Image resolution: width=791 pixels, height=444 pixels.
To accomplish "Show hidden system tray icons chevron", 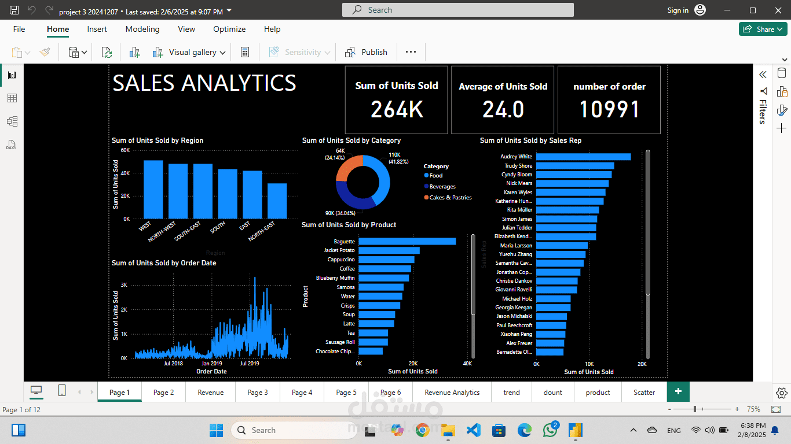I will tap(633, 430).
